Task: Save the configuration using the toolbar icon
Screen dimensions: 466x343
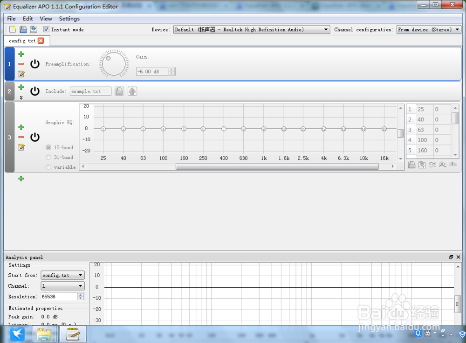Action: pyautogui.click(x=34, y=29)
